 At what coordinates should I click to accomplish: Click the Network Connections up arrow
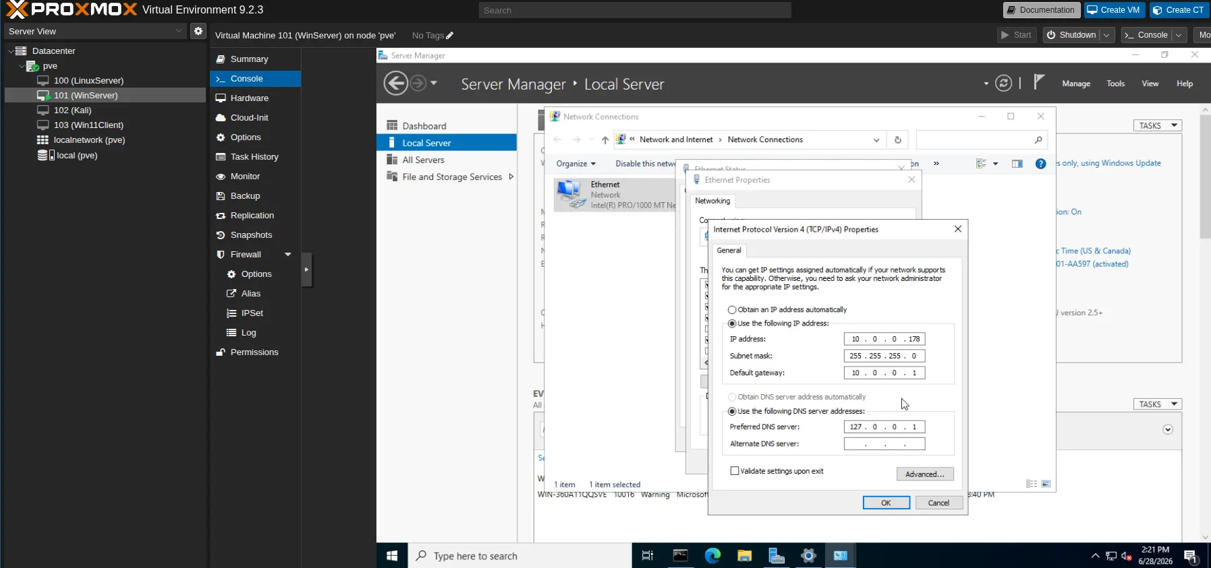click(x=605, y=140)
